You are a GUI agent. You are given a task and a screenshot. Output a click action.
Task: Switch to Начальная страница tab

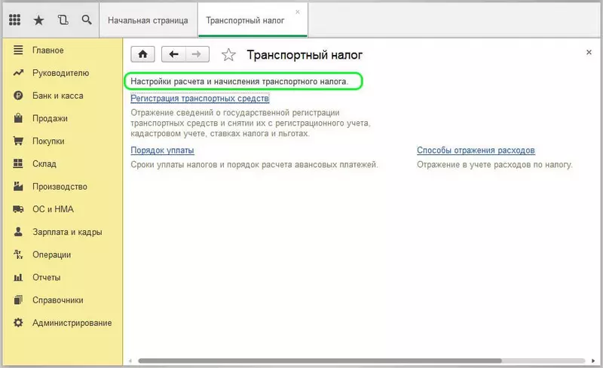[x=148, y=20]
